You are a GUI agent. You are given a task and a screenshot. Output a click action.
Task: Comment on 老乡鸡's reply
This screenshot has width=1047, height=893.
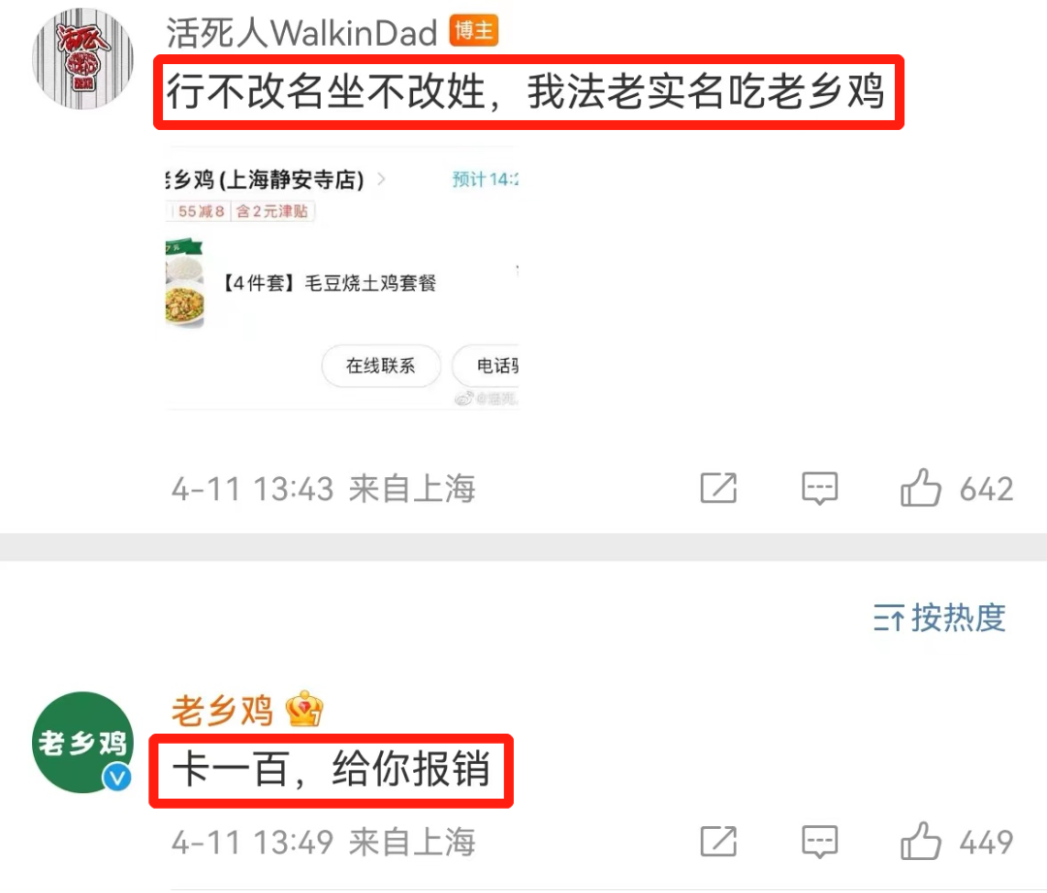click(819, 842)
